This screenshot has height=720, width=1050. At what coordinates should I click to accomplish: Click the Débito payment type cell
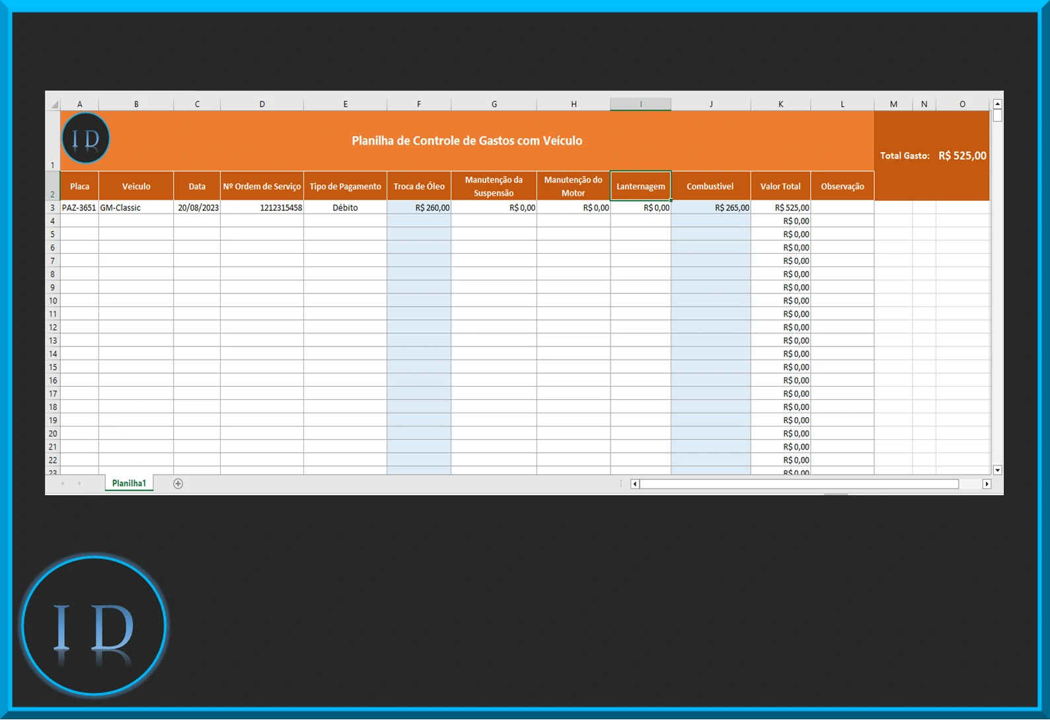tap(346, 208)
